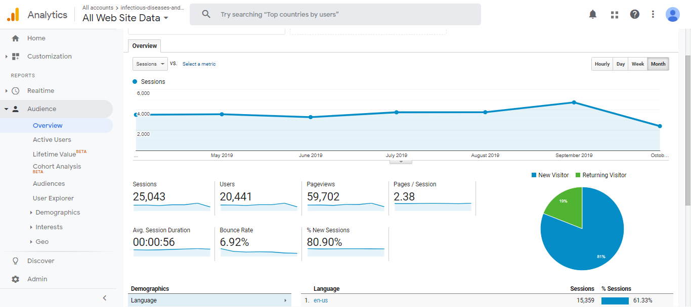The height and width of the screenshot is (307, 691).
Task: Click the user account avatar
Action: coord(672,15)
